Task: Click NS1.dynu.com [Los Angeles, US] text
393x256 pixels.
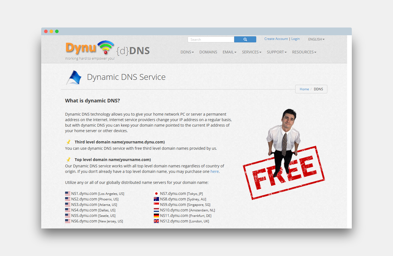Action: coord(98,194)
